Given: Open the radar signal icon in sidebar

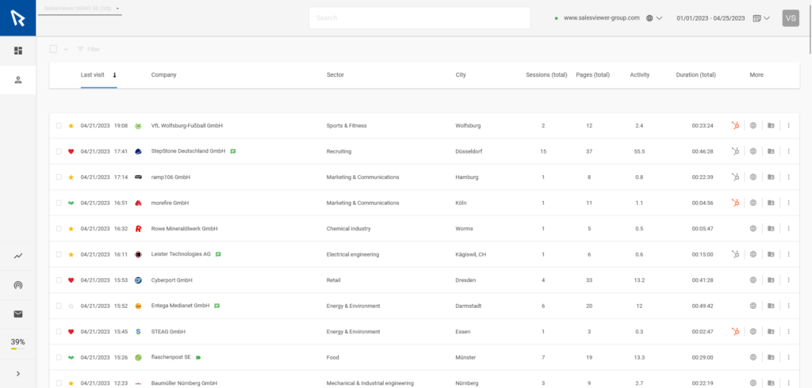Looking at the screenshot, I should tap(18, 285).
